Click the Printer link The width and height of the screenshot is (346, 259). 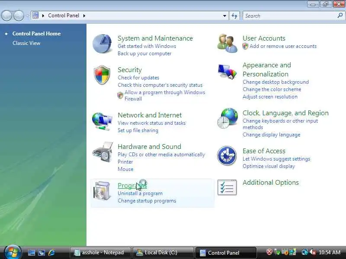click(x=125, y=162)
